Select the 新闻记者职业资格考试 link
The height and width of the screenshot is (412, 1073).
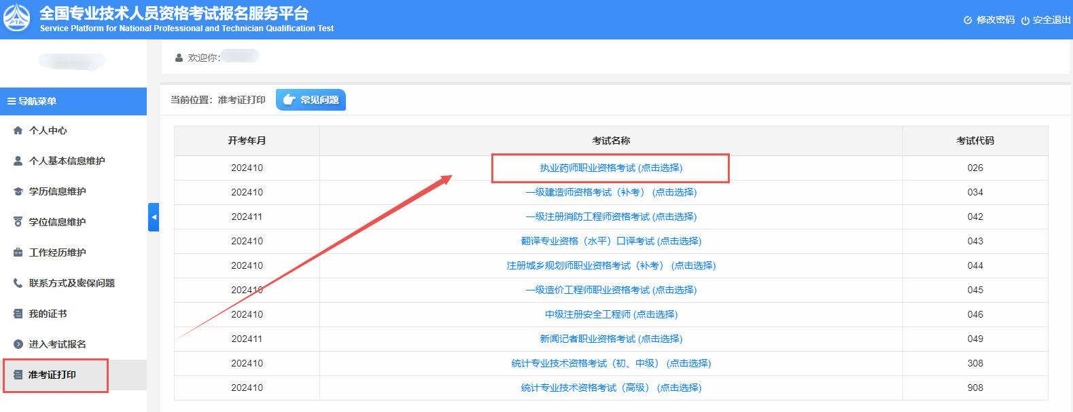point(611,339)
